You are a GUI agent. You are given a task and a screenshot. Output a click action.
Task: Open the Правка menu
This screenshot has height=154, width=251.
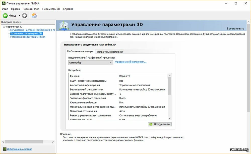(15, 9)
